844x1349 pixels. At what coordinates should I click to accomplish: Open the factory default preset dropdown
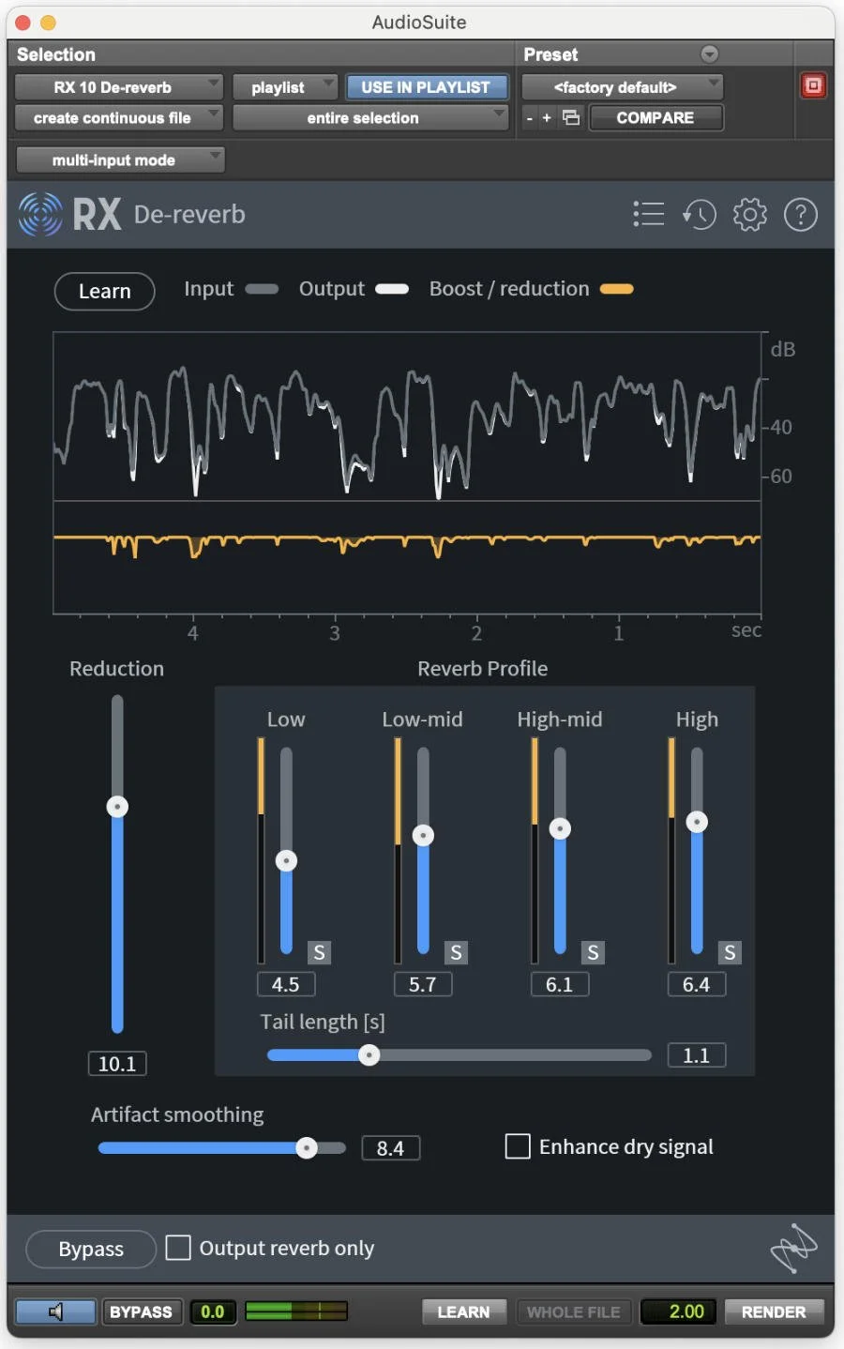click(623, 87)
